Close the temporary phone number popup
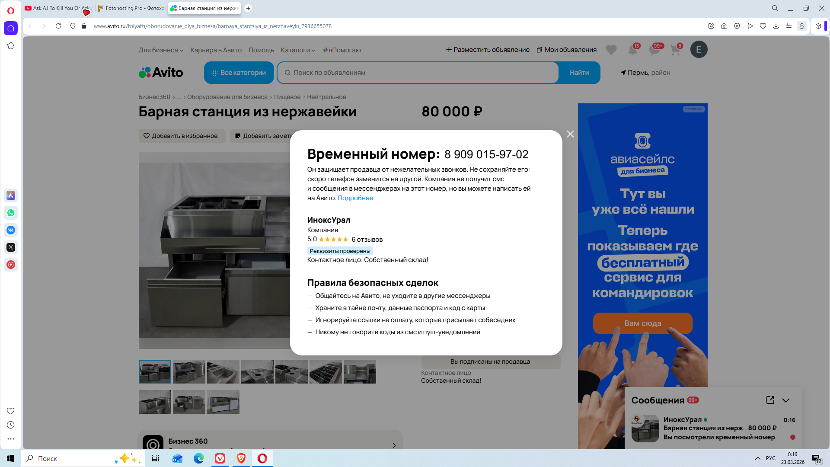Image resolution: width=830 pixels, height=467 pixels. pyautogui.click(x=570, y=134)
